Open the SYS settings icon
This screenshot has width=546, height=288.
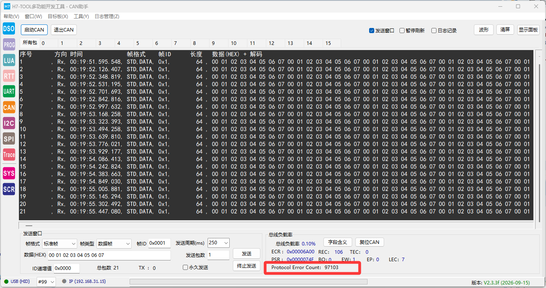[x=9, y=173]
